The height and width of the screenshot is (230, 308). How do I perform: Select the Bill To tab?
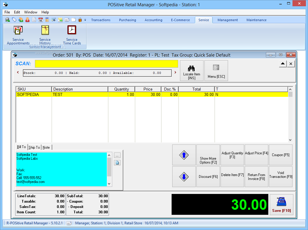pos(21,147)
